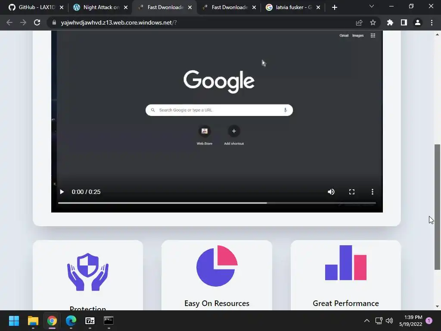Close the latvia fusker tab
Viewport: 441px width, 331px height.
coord(318,7)
